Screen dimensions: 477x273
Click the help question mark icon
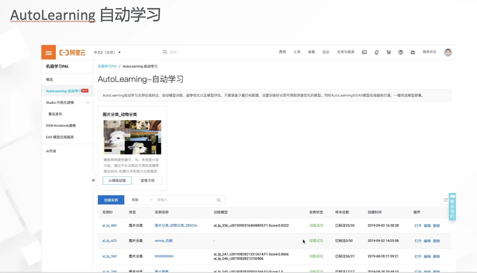point(401,52)
